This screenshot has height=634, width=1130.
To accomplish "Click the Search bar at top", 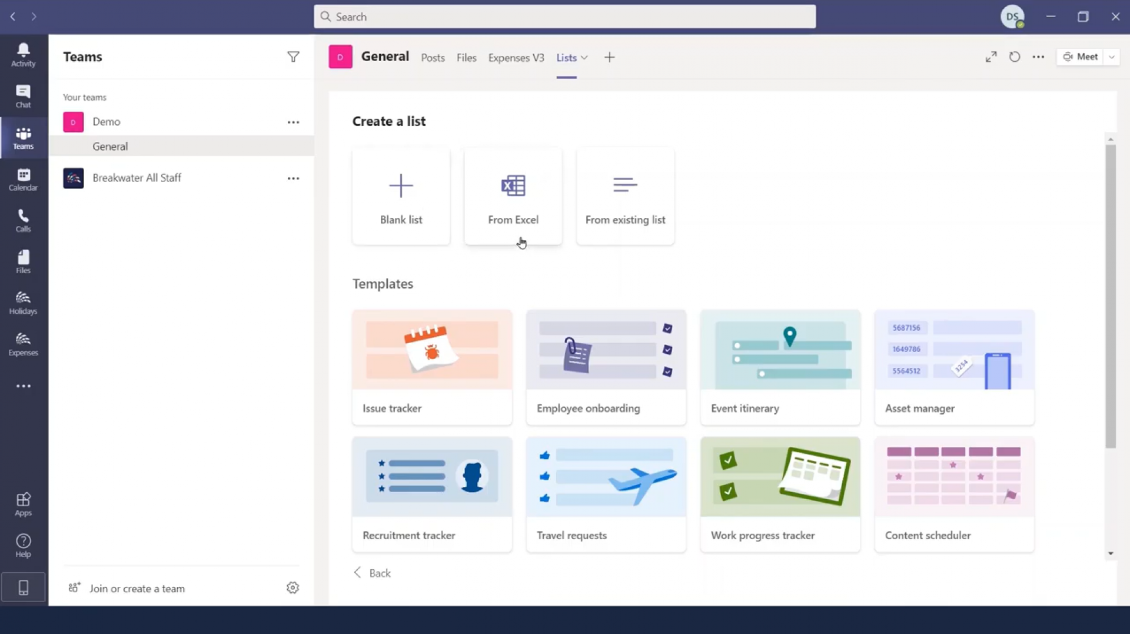I will [x=563, y=16].
